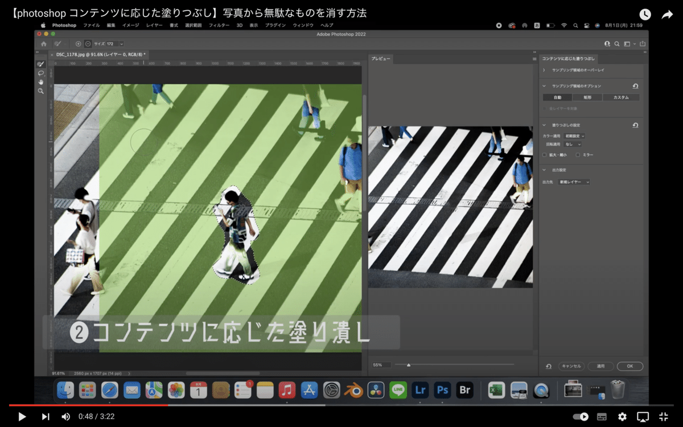This screenshot has height=427, width=683.
Task: Open LINE app in the Dock
Action: pos(398,390)
